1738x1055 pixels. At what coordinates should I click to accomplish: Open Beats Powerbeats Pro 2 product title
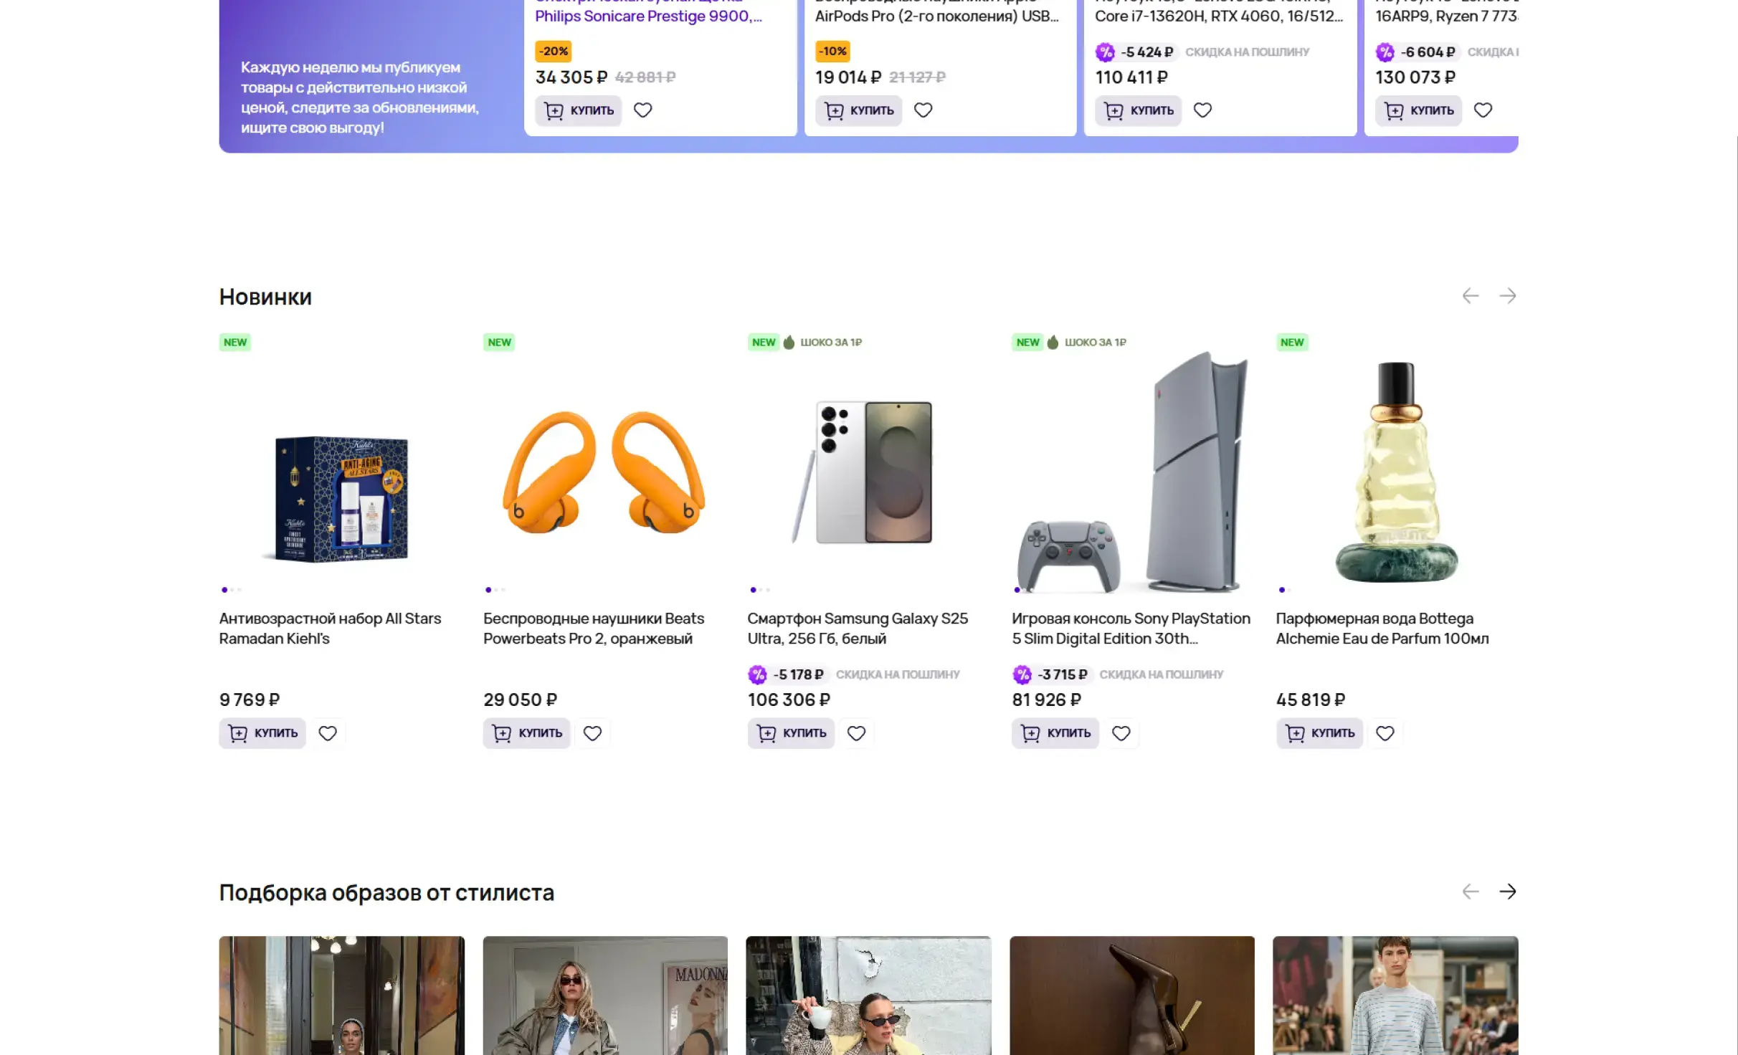coord(593,629)
